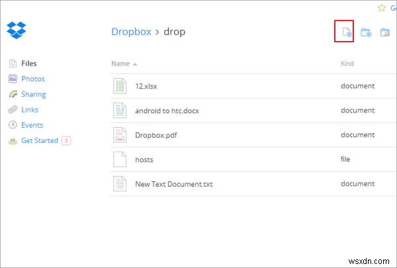
Task: Click the green 12.xlsx spreadsheet icon
Action: pos(120,86)
